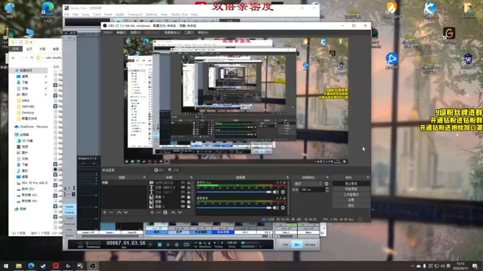Open Microsoft Edge from the taskbar

pyautogui.click(x=31, y=266)
